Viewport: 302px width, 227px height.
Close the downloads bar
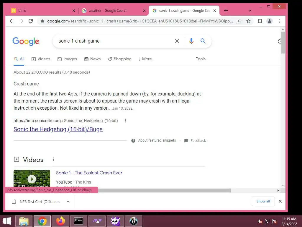tap(280, 201)
